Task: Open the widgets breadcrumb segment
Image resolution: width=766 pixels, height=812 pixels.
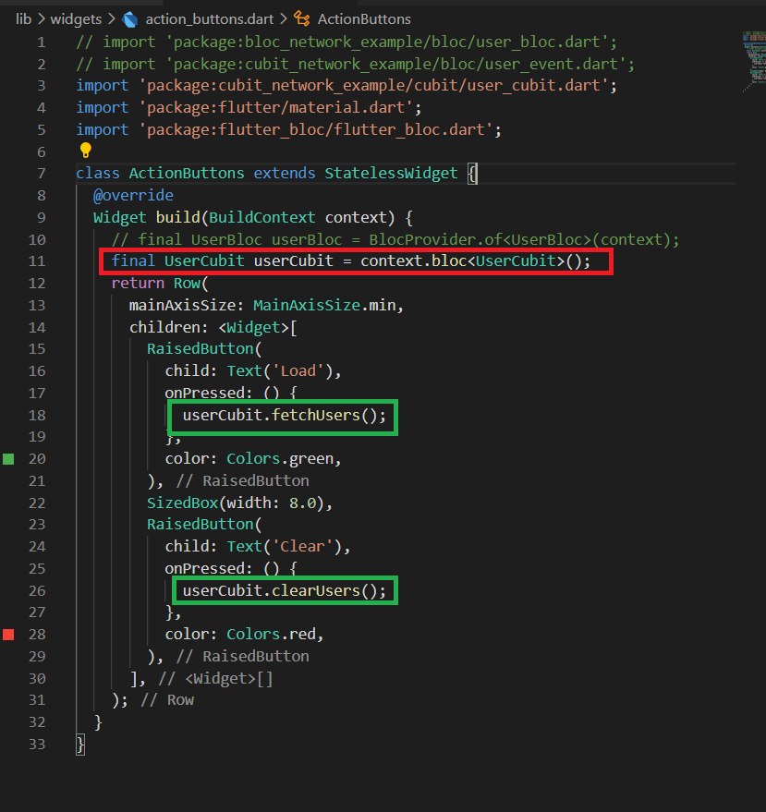Action: [76, 19]
